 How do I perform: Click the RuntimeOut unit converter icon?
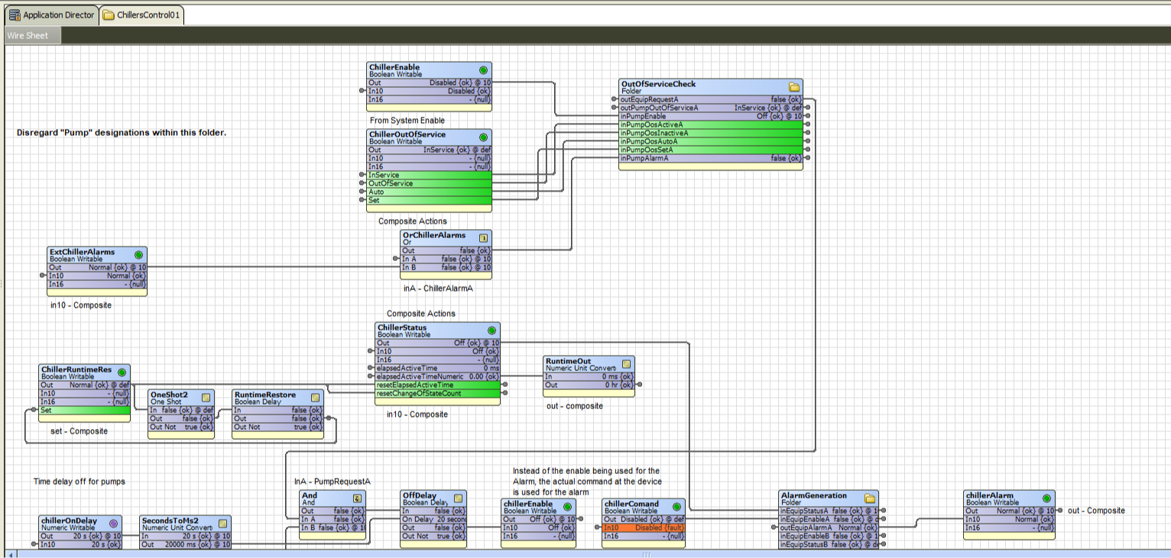[x=626, y=364]
